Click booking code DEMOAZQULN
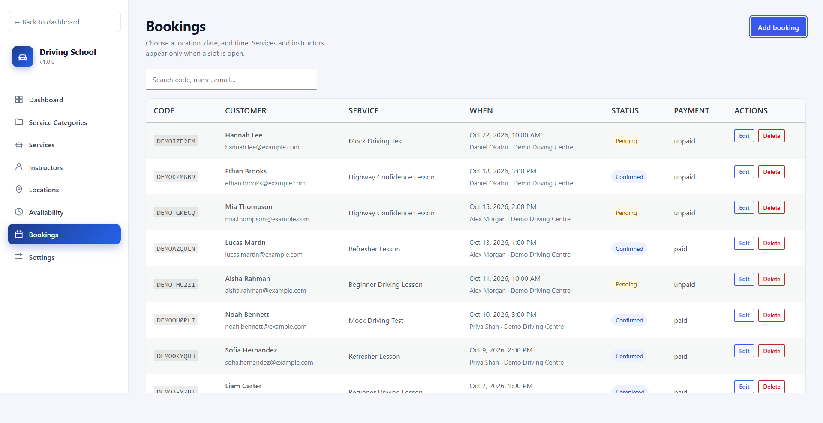 point(176,249)
